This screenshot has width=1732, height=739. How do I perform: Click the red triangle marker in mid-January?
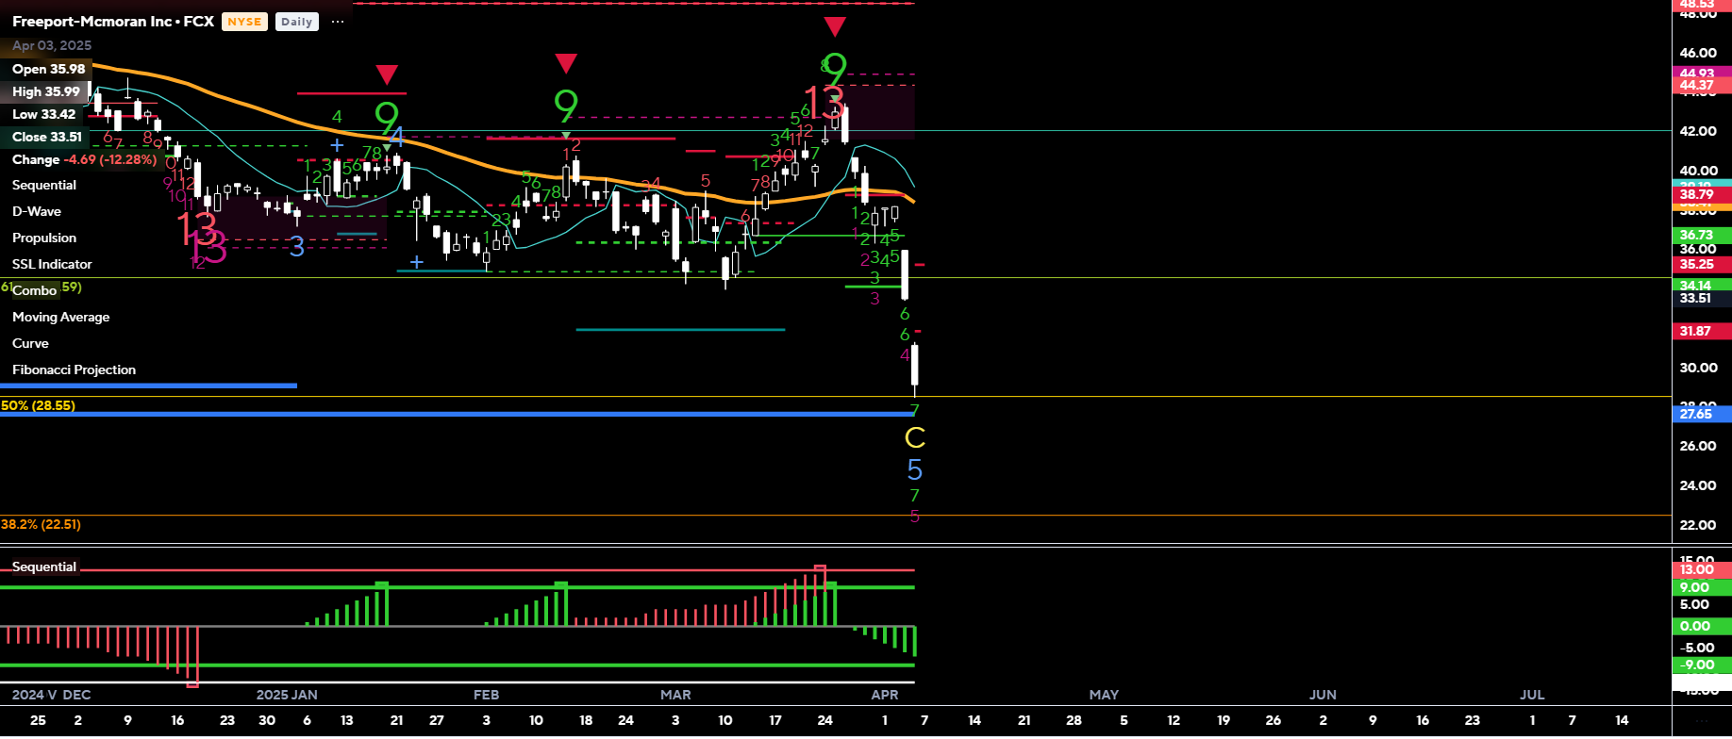pyautogui.click(x=387, y=74)
